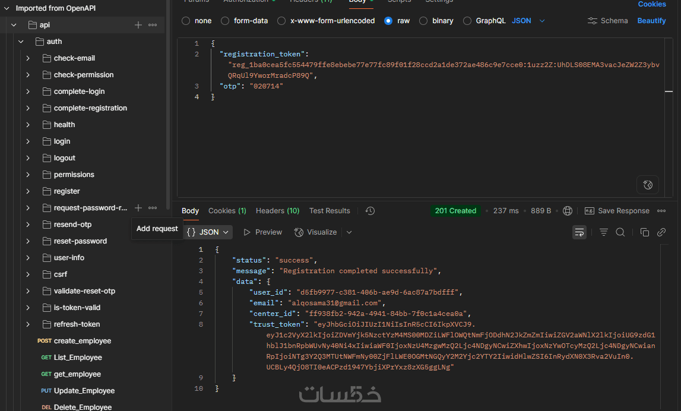
Task: Click the 237 ms response time
Action: tap(506, 211)
